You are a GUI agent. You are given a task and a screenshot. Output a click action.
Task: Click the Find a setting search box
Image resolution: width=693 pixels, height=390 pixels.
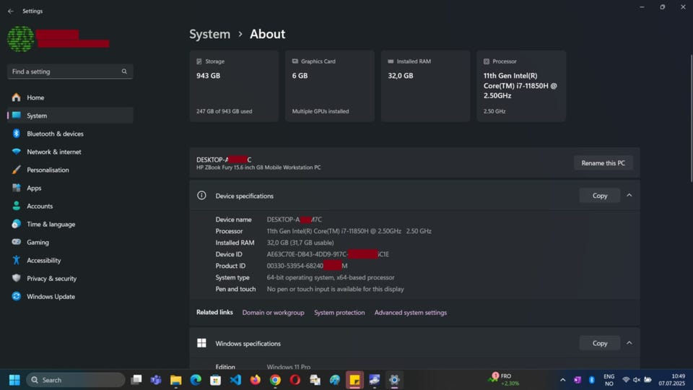pos(65,71)
